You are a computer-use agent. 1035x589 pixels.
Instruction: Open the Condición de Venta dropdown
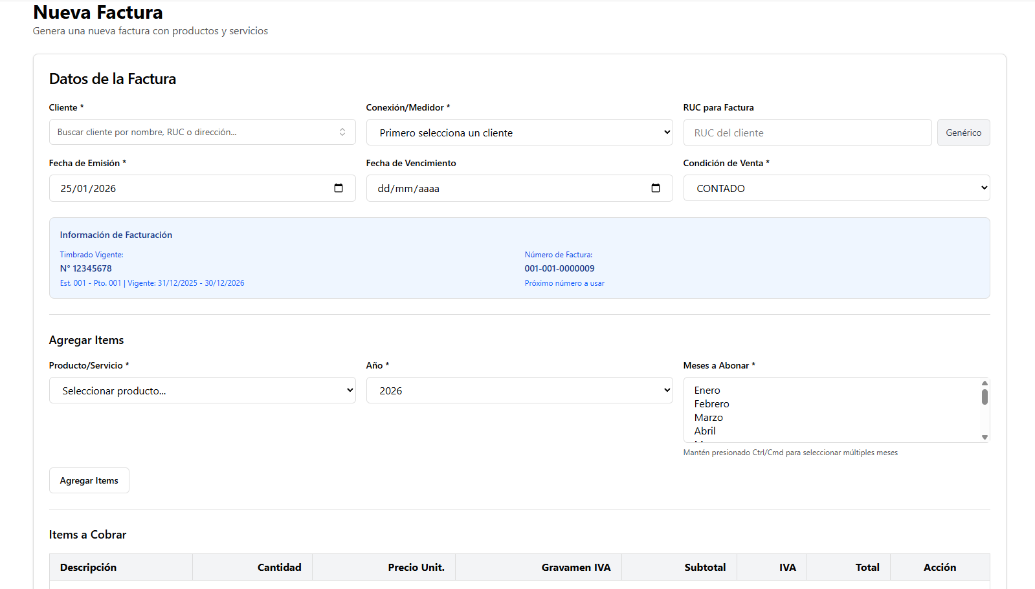coord(836,188)
